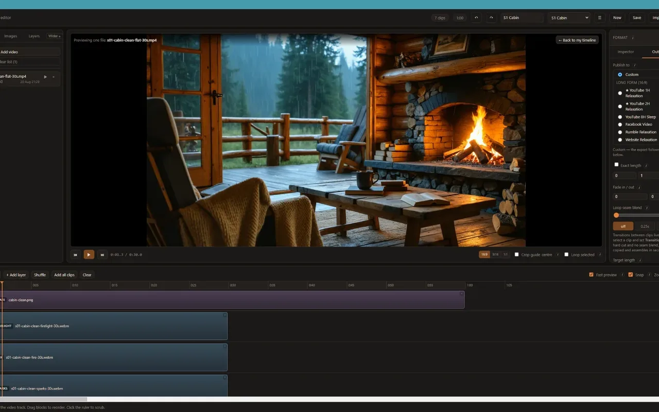659x412 pixels.
Task: Click the Save button in the top bar
Action: 637,18
